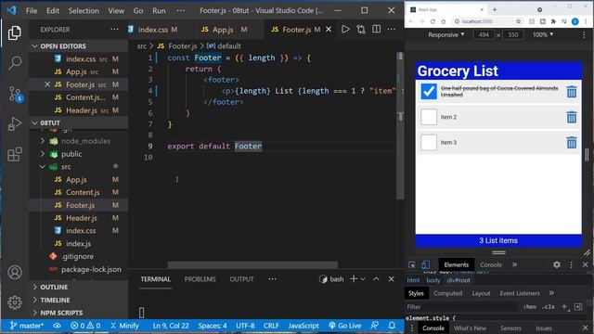Click the DevTools inspect element icon
The height and width of the screenshot is (334, 594).
(x=412, y=265)
